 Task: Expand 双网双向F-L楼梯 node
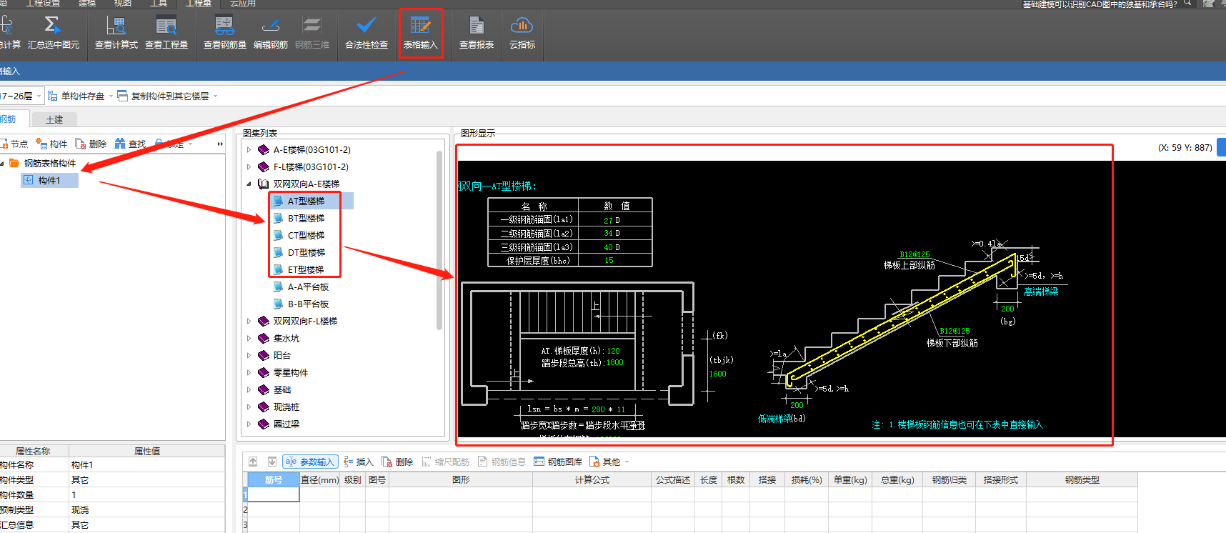point(249,321)
